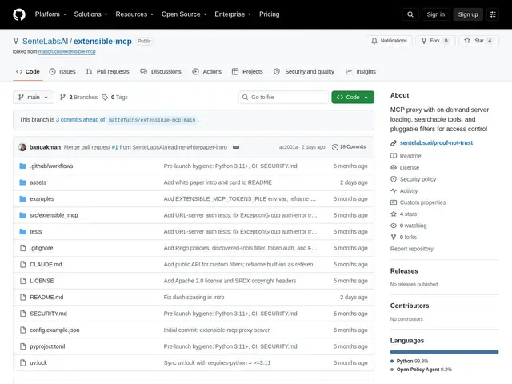Image resolution: width=512 pixels, height=384 pixels.
Task: Open the 18 Commits history
Action: point(349,147)
